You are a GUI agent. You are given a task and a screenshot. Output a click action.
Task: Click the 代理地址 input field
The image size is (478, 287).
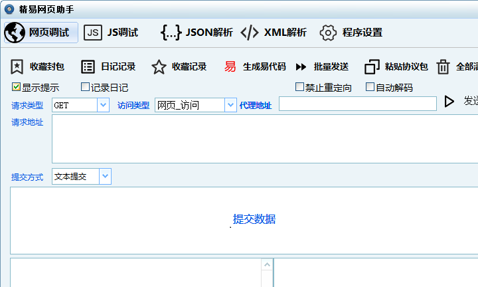coord(358,104)
